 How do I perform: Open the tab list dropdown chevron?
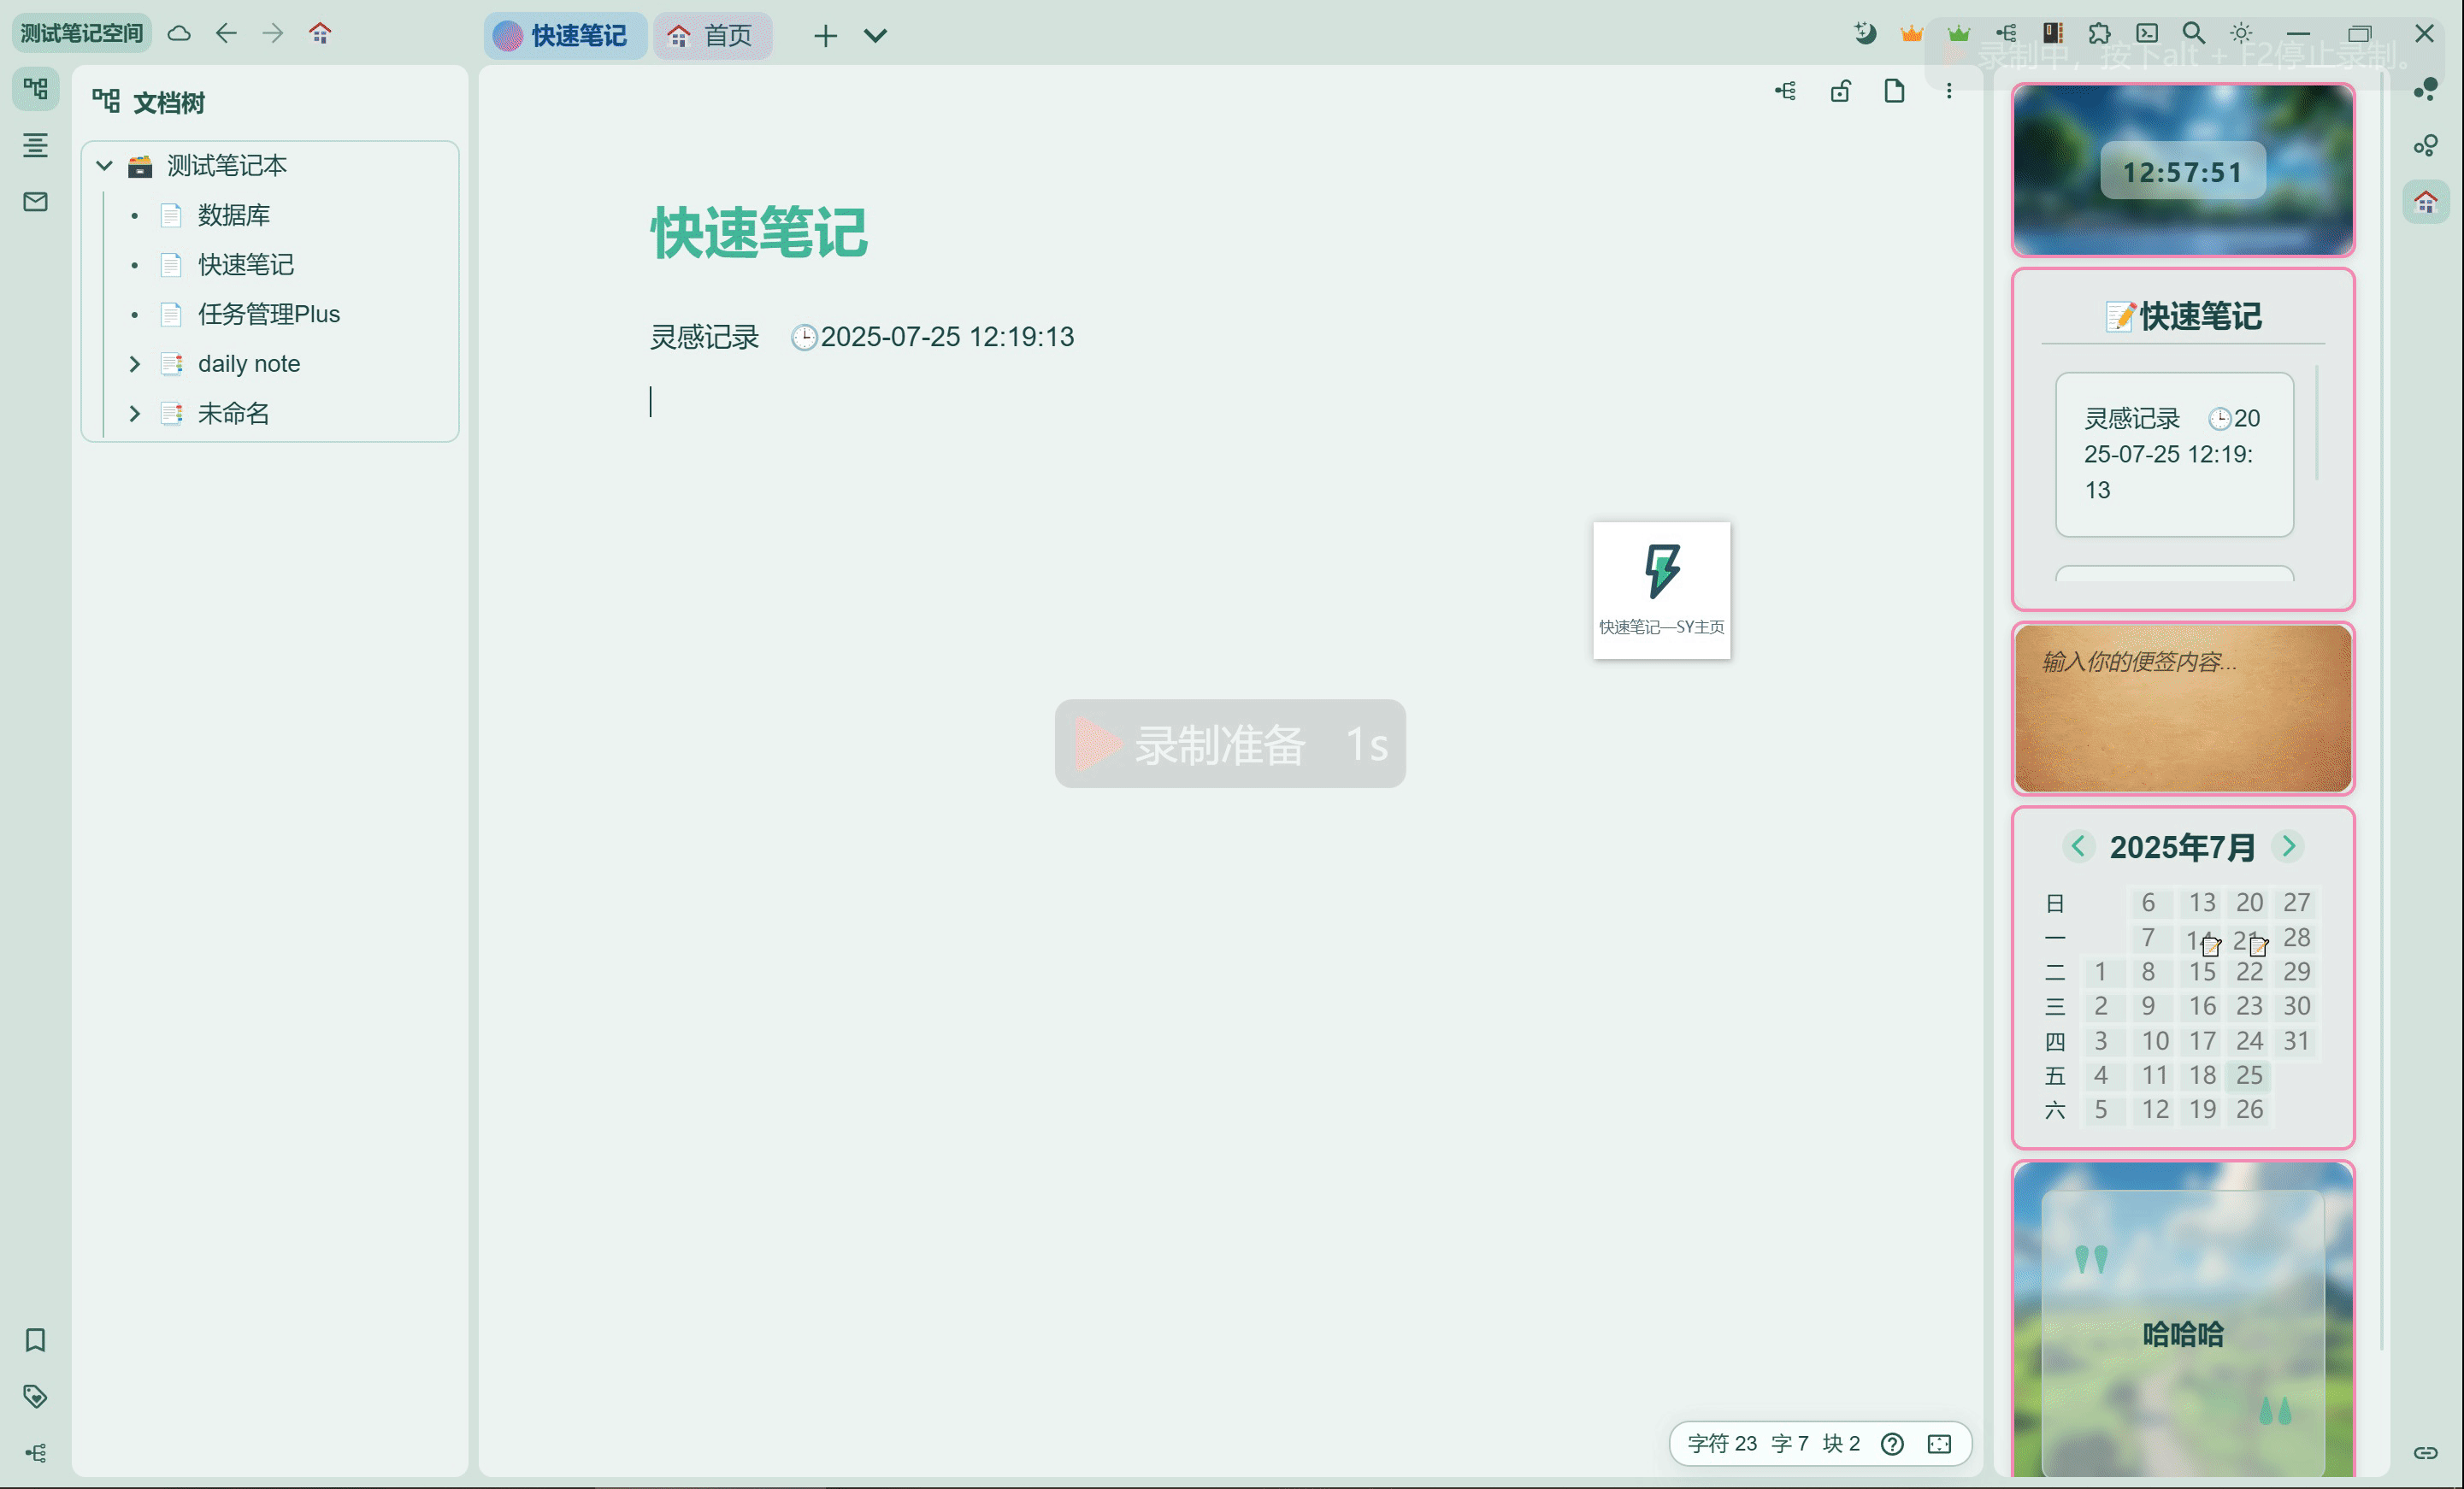[x=875, y=37]
